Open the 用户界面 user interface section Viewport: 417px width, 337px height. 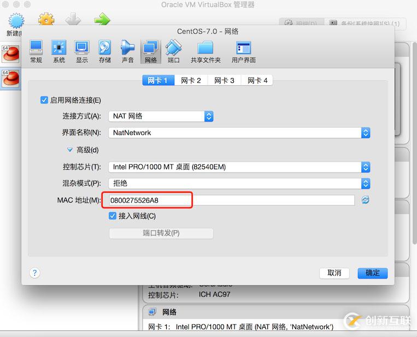coord(243,51)
